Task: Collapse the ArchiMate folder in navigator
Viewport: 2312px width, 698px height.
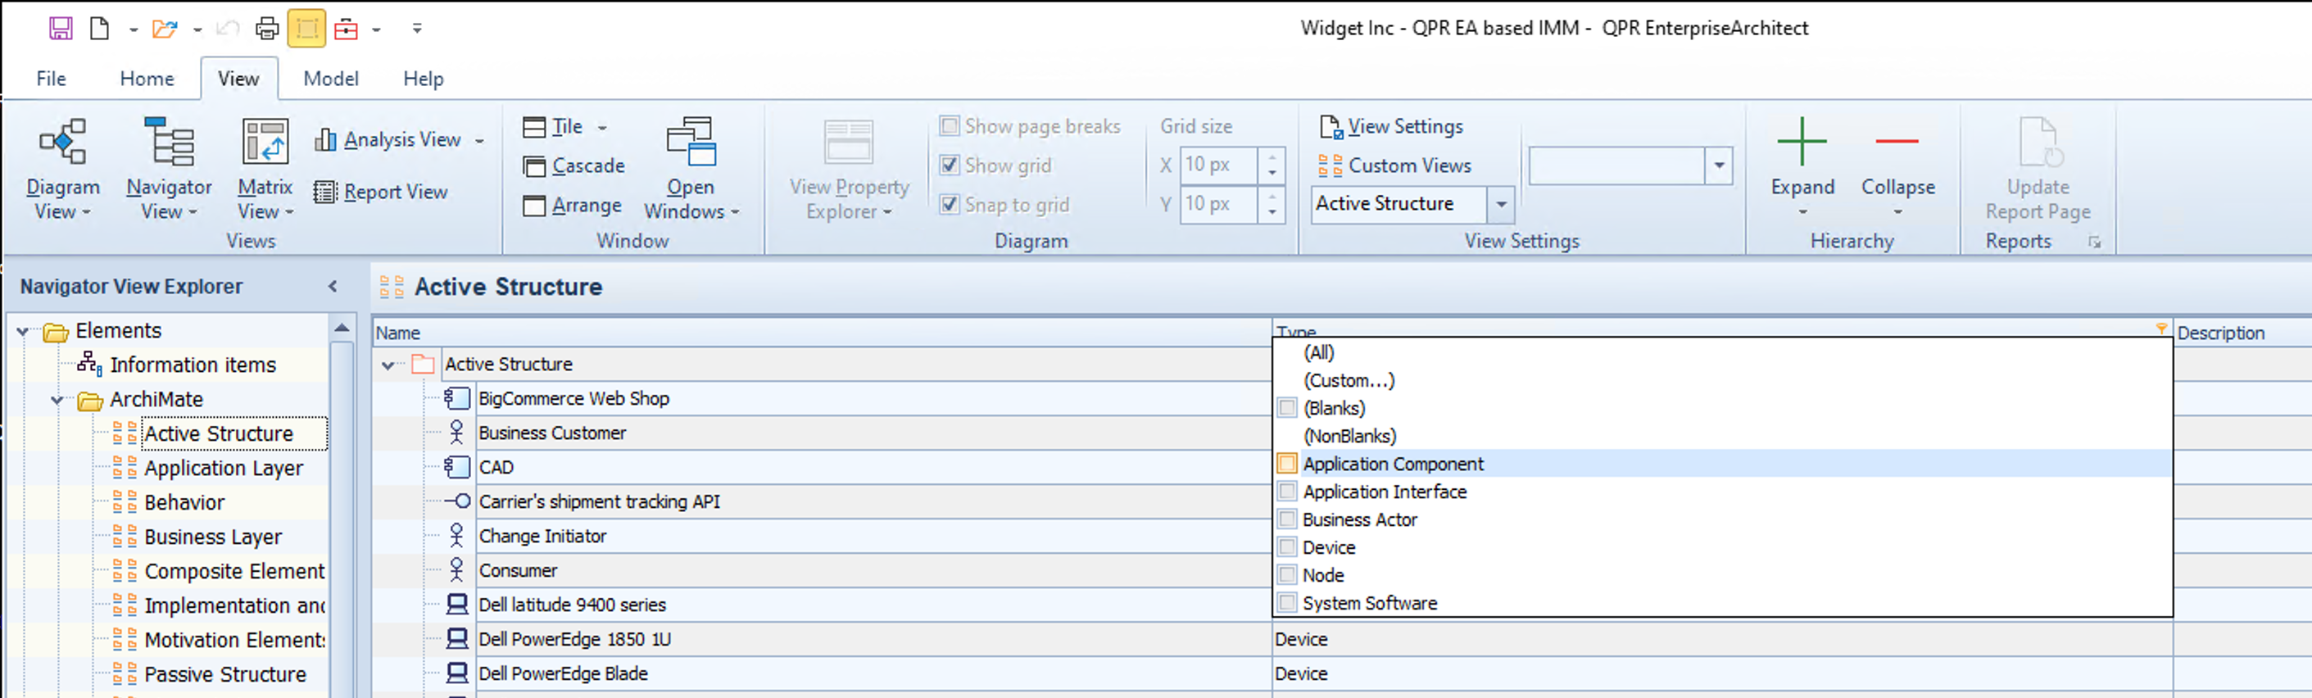Action: [57, 400]
